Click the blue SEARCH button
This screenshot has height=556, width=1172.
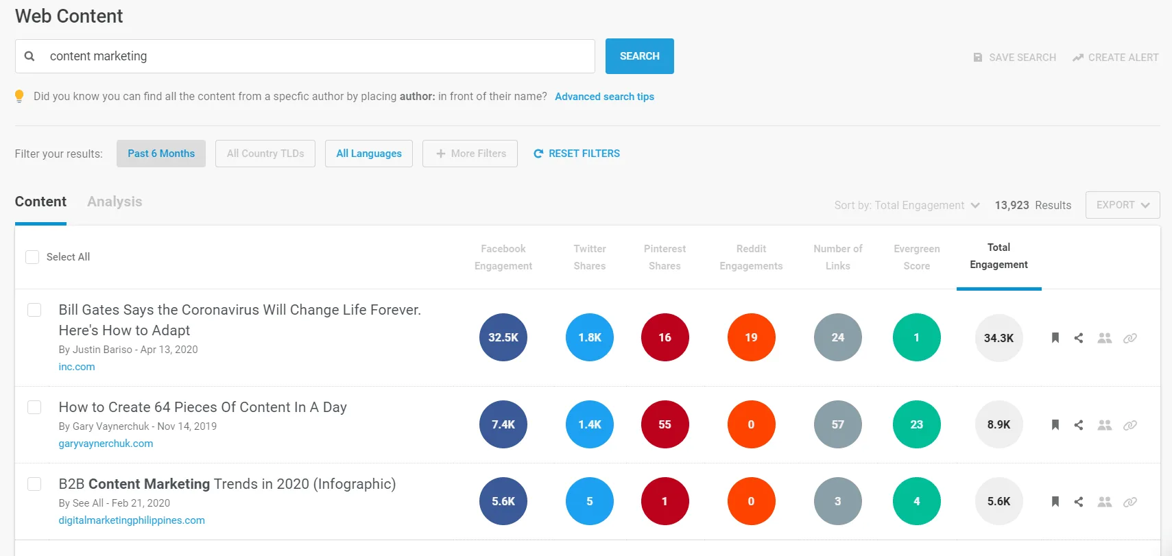click(x=640, y=56)
